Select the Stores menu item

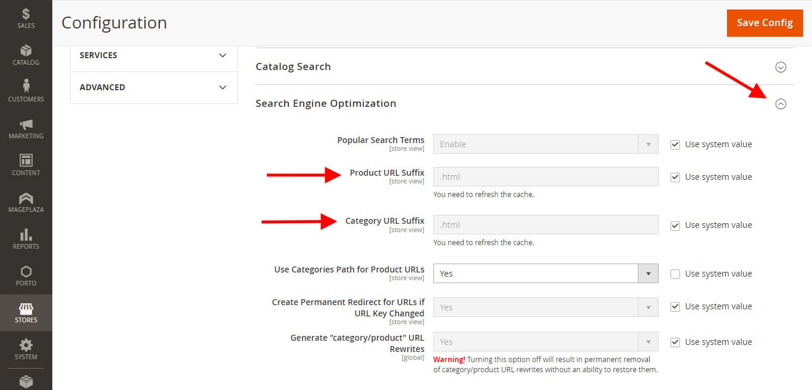[x=26, y=312]
